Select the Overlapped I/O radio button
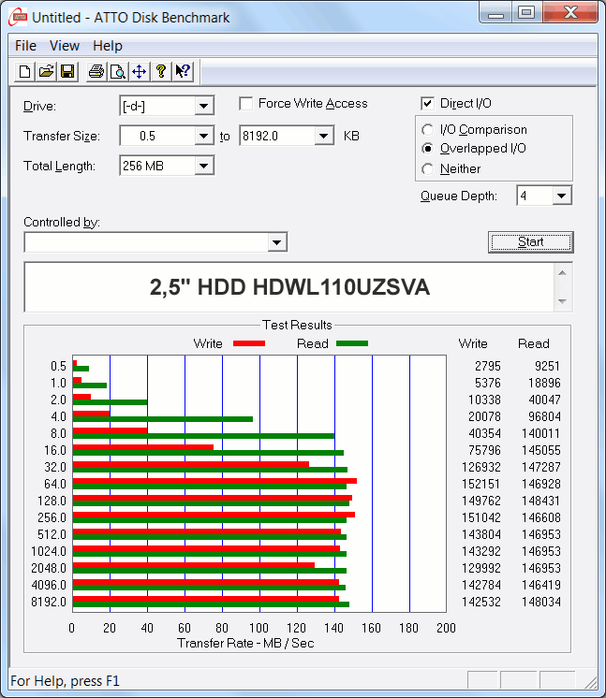Viewport: 606px width, 698px height. tap(427, 148)
